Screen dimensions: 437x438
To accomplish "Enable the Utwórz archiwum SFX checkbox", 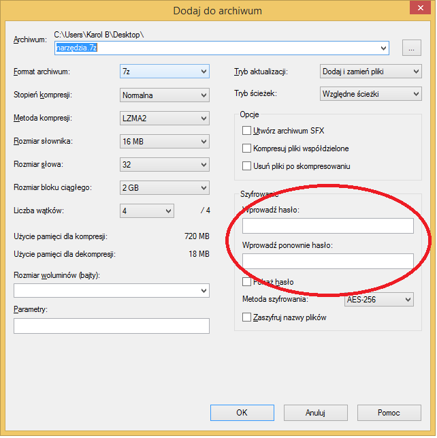I will (x=247, y=130).
